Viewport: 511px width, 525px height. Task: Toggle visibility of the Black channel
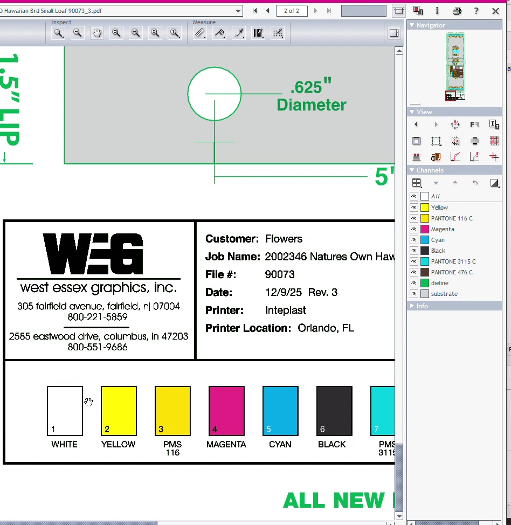click(413, 250)
